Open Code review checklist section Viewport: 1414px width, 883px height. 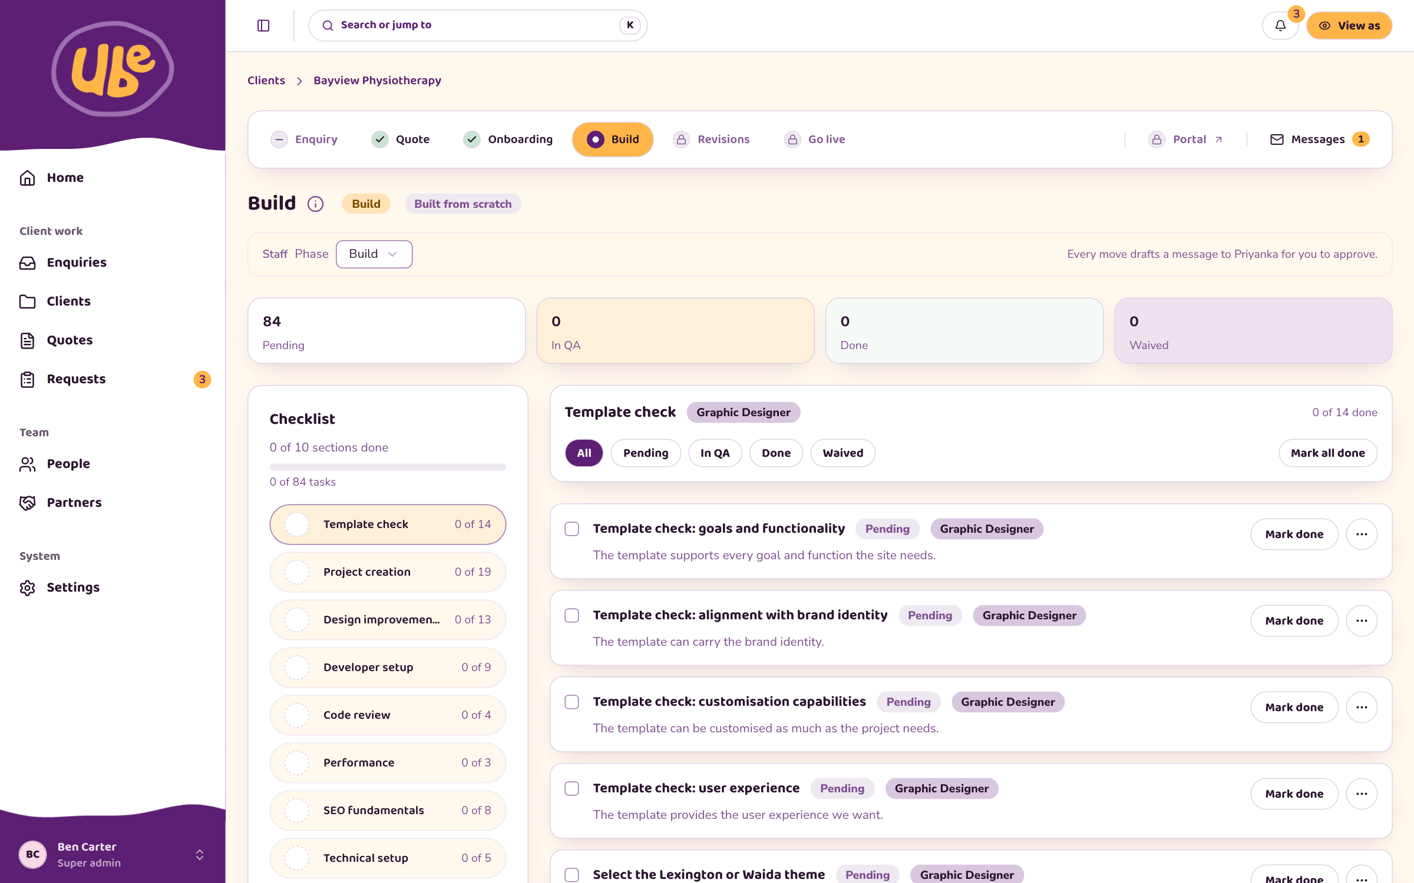pos(388,715)
